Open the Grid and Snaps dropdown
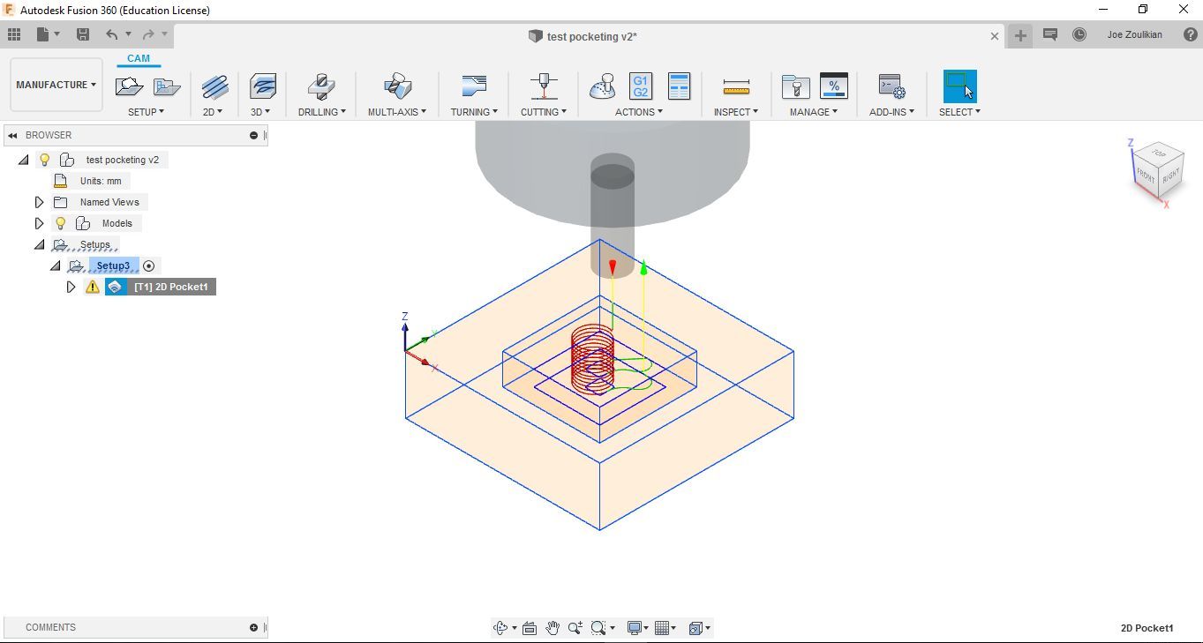This screenshot has width=1203, height=643. pos(666,628)
